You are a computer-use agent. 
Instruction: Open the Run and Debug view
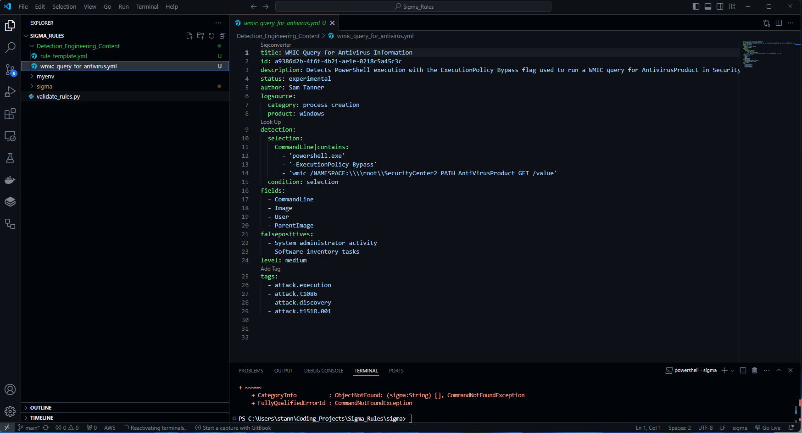tap(10, 92)
